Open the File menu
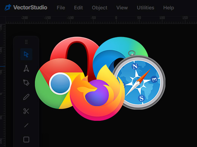 [x=61, y=8]
